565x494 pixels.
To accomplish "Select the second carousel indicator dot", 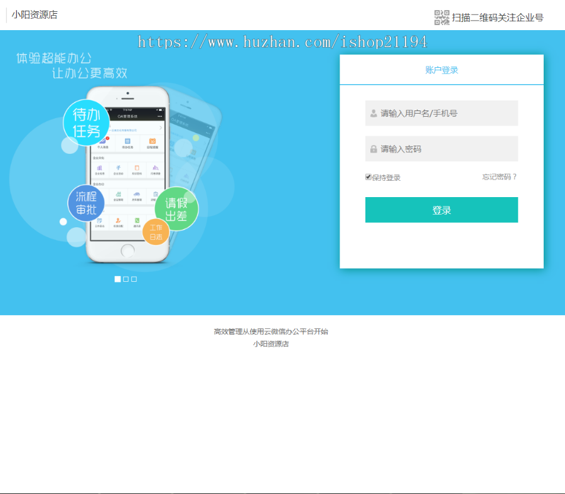I will tap(125, 279).
